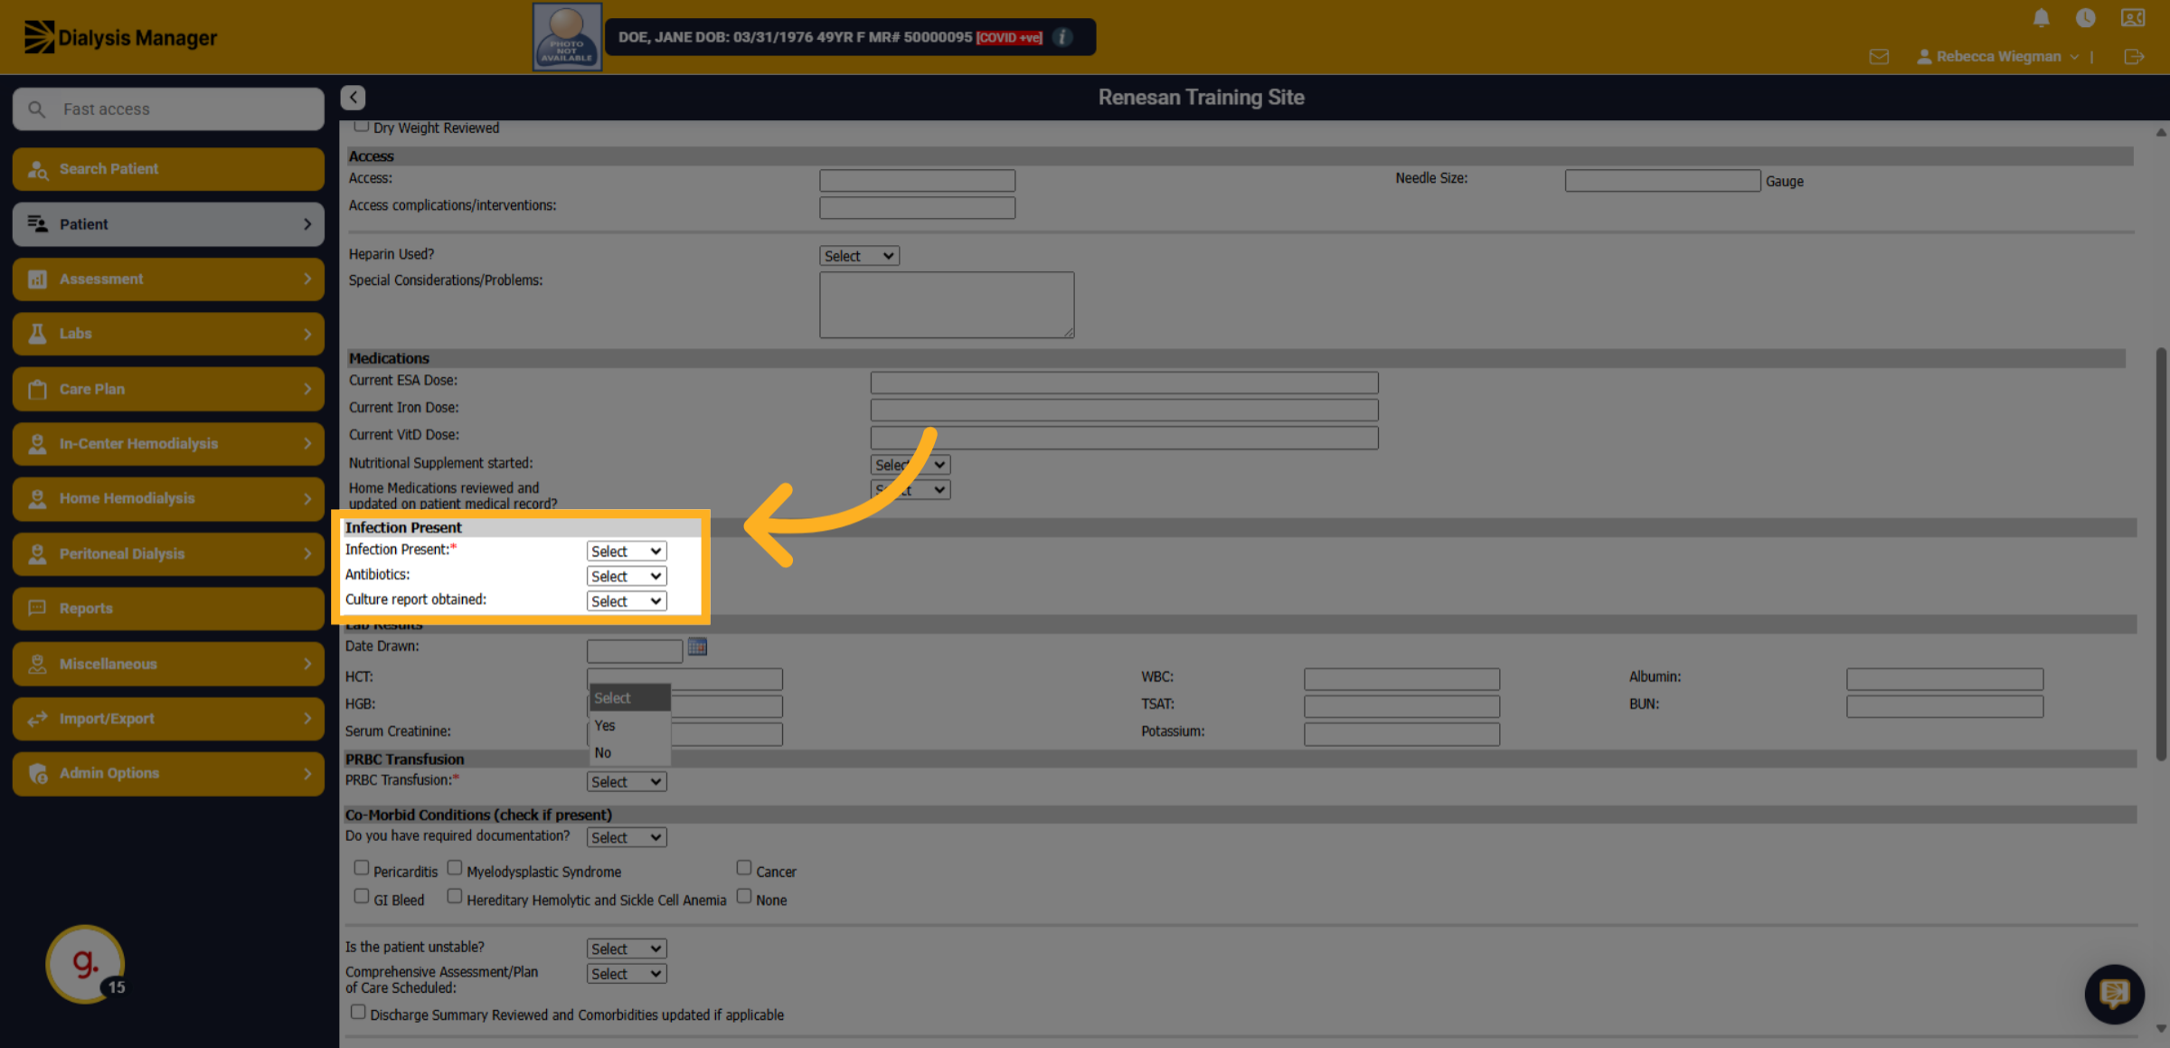
Task: Click the Search Patient button
Action: pos(169,169)
